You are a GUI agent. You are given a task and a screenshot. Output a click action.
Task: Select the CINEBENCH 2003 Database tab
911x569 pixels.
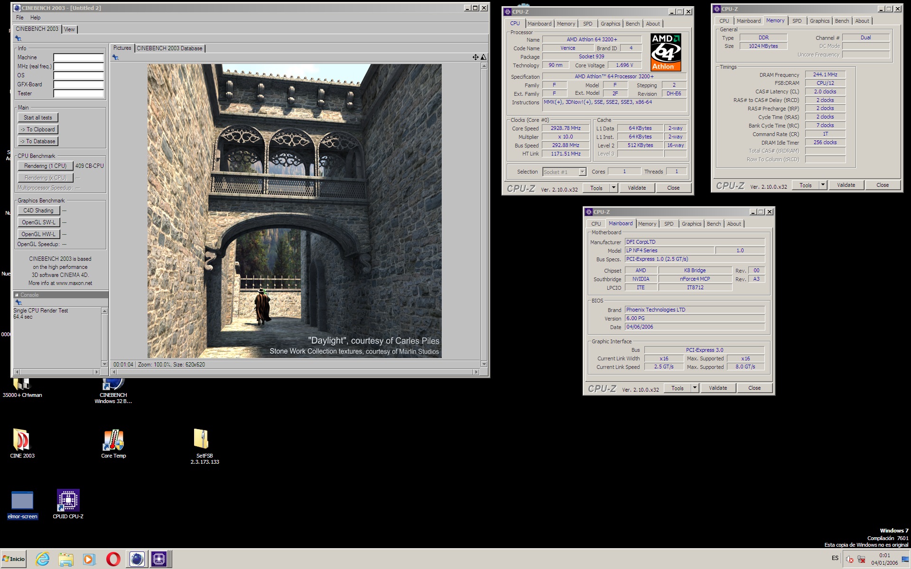click(169, 48)
